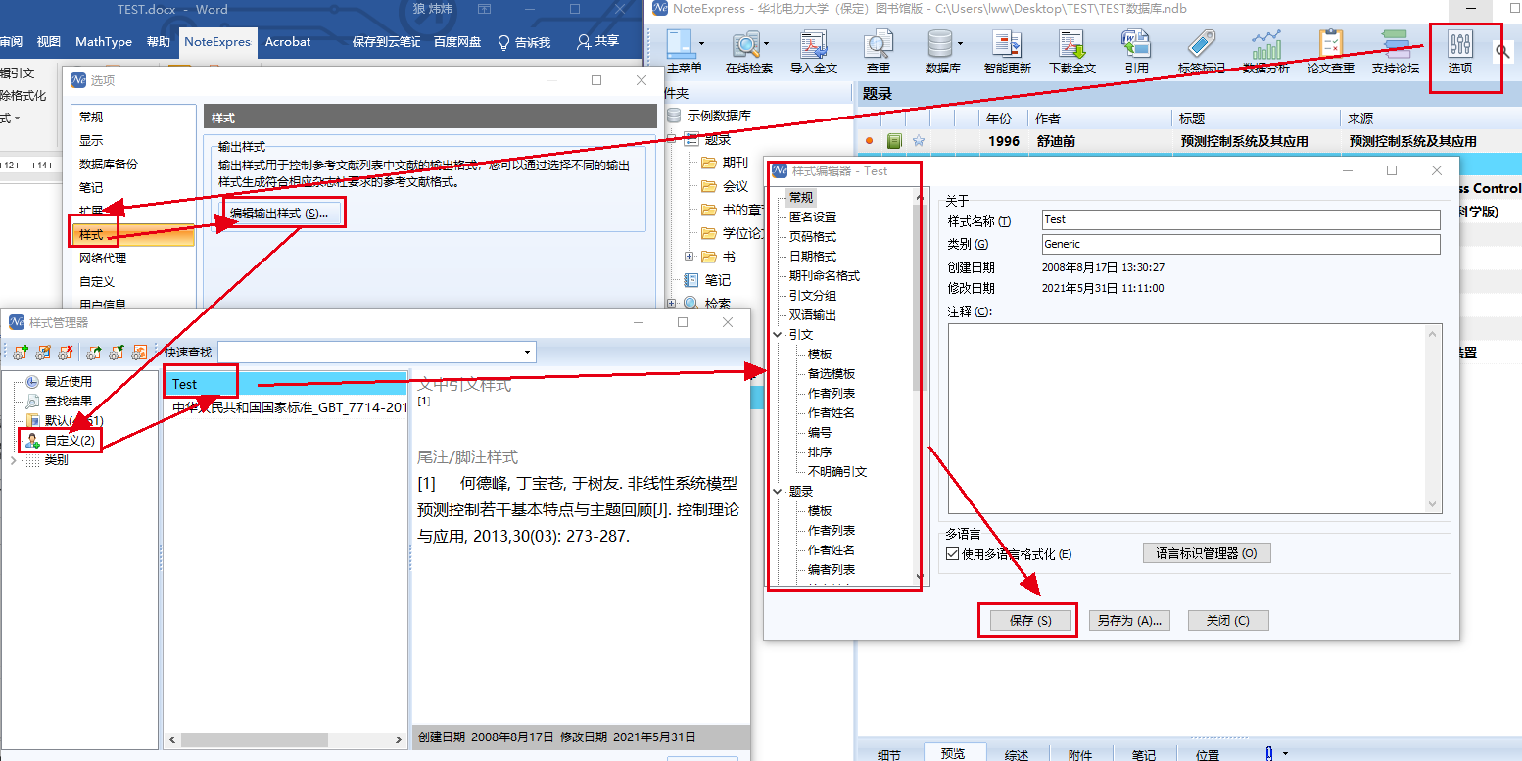1522x761 pixels.
Task: Click first new-style icon in 样式管理器 toolbar
Action: [x=20, y=352]
